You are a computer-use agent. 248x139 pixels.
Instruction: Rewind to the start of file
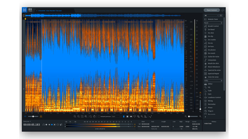(49, 125)
